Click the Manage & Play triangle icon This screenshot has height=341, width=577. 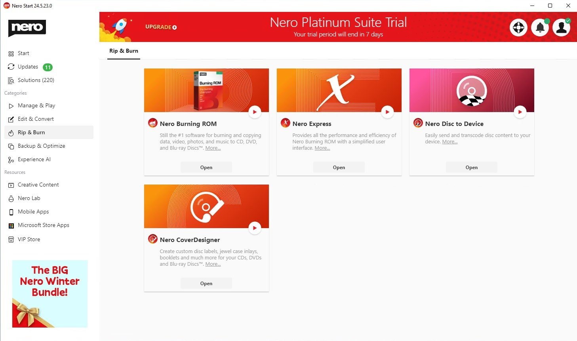(x=11, y=106)
